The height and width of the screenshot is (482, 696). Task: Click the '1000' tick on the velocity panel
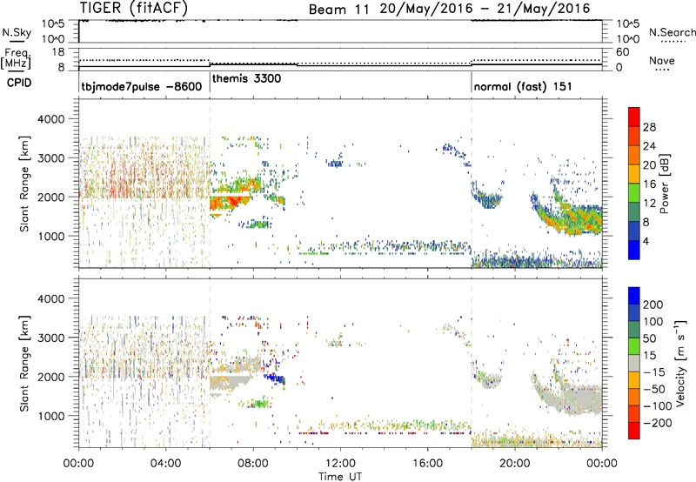[x=51, y=416]
